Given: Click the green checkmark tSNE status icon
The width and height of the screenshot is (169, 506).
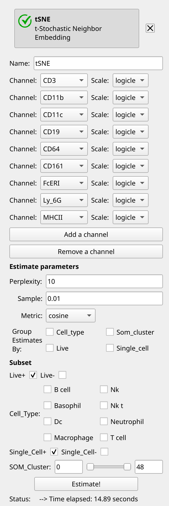Looking at the screenshot, I should [25, 21].
